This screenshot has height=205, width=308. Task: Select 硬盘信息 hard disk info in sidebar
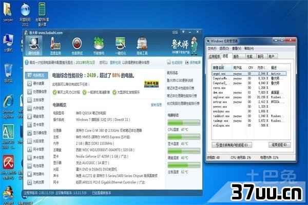point(36,116)
